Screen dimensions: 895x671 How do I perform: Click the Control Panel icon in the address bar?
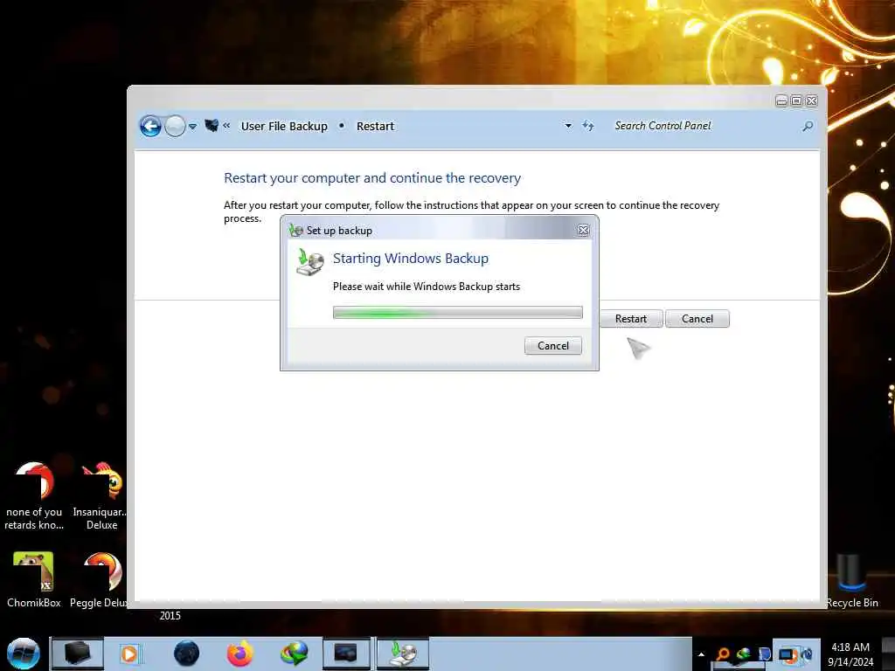coord(212,126)
